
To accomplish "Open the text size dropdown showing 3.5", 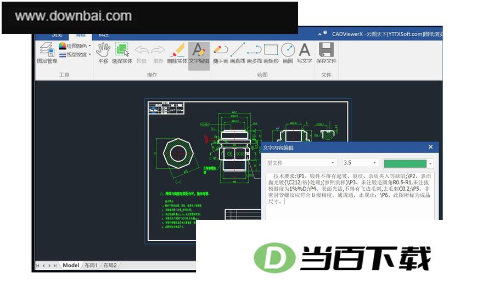I will coord(361,163).
